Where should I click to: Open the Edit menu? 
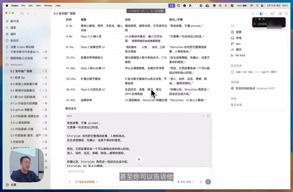[30, 6]
